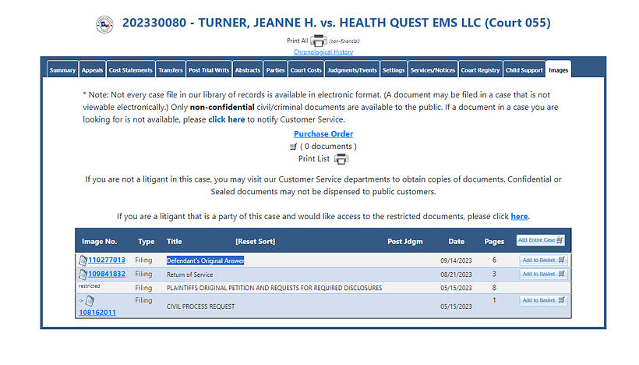Sort by Post Jdgm column header
639x365 pixels.
tap(405, 242)
